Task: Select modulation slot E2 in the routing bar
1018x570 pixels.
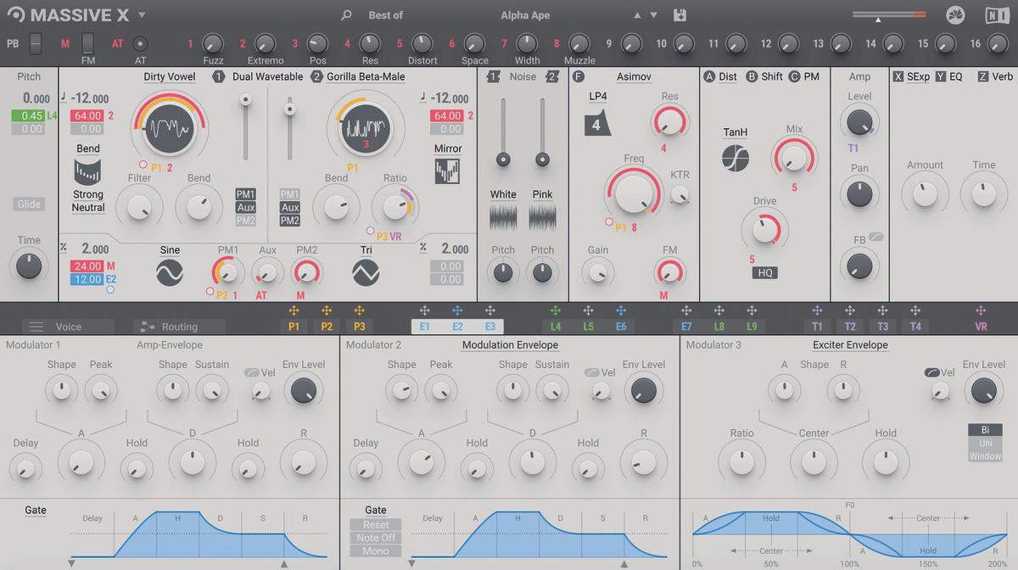Action: [457, 326]
